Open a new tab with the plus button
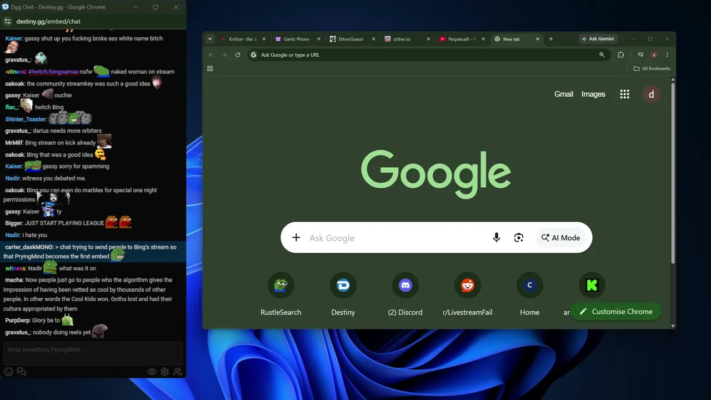 pyautogui.click(x=551, y=39)
